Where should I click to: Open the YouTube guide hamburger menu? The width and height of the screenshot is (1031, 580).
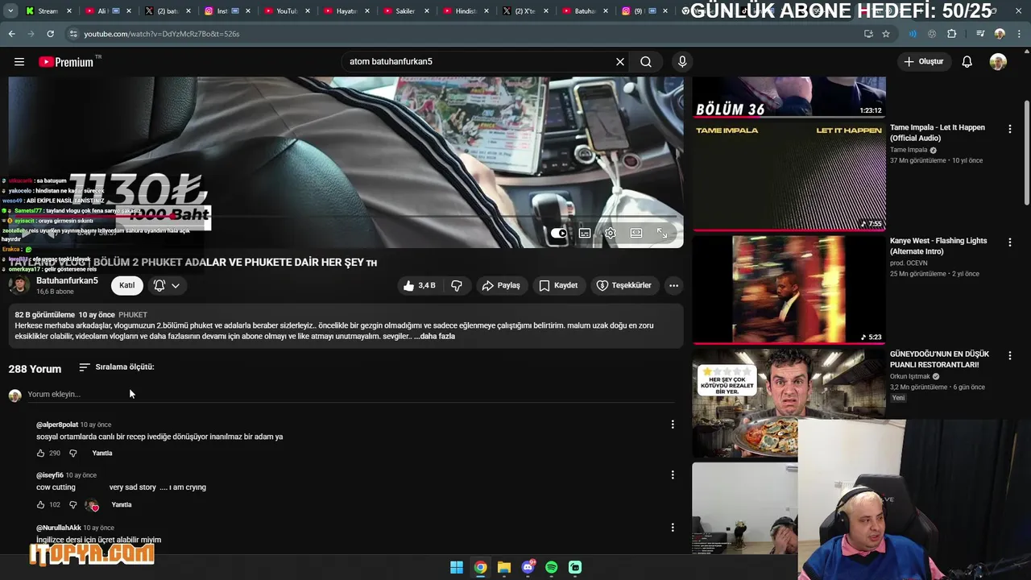coord(19,62)
